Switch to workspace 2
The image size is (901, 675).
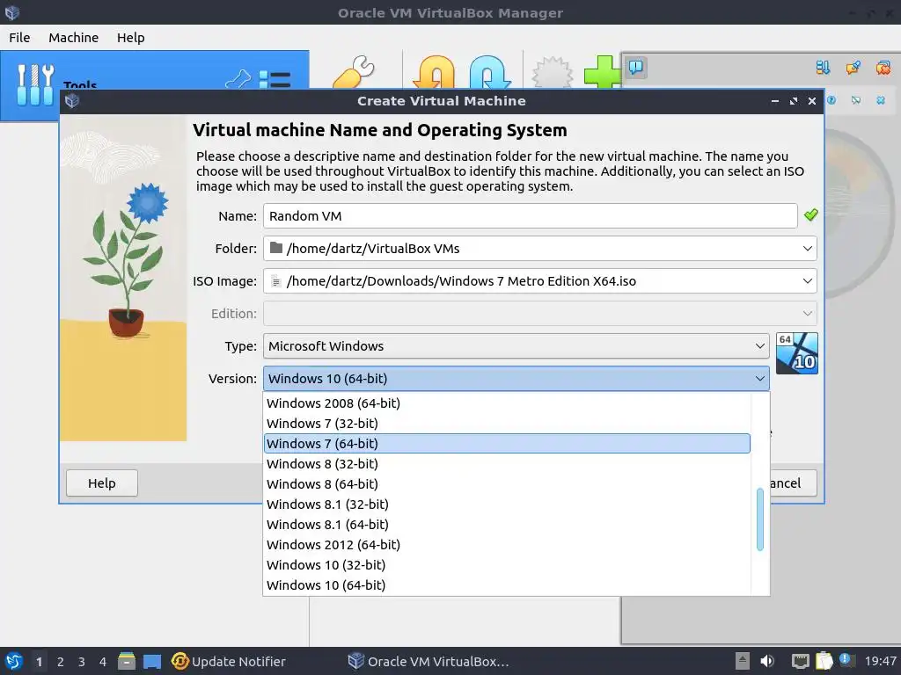point(61,662)
